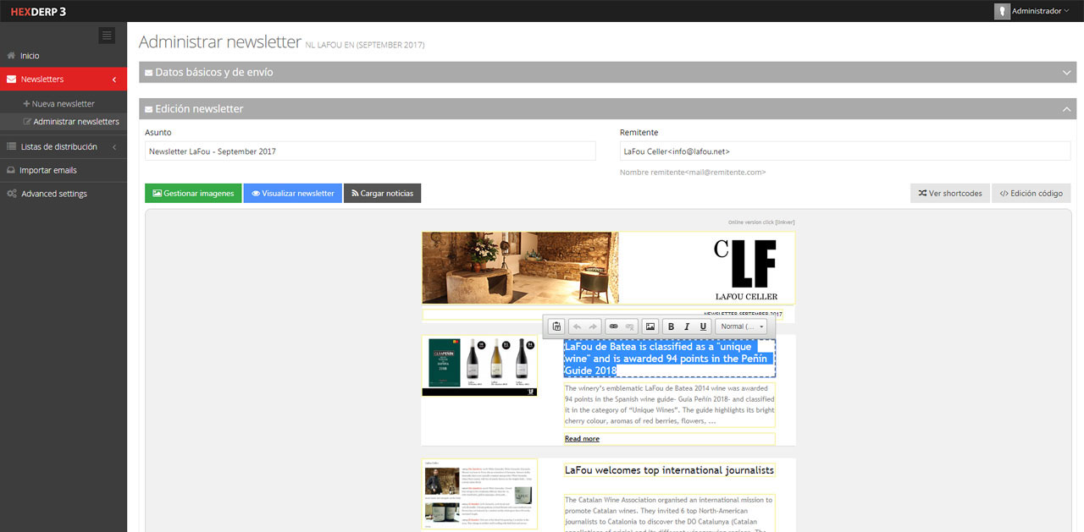
Task: Click the Undo arrow in editor toolbar
Action: point(578,326)
